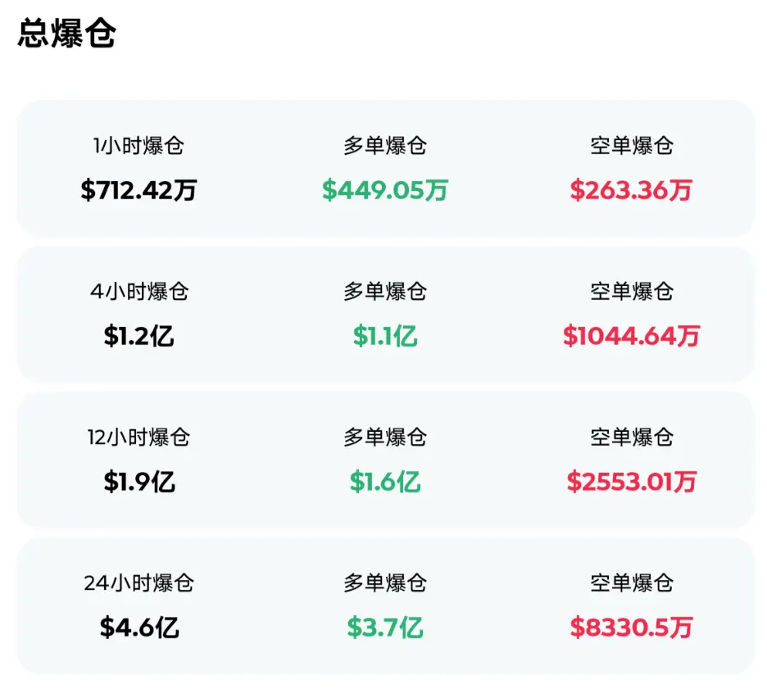Click the red $2553.01万 value
Screen dimensions: 767x698
point(631,482)
